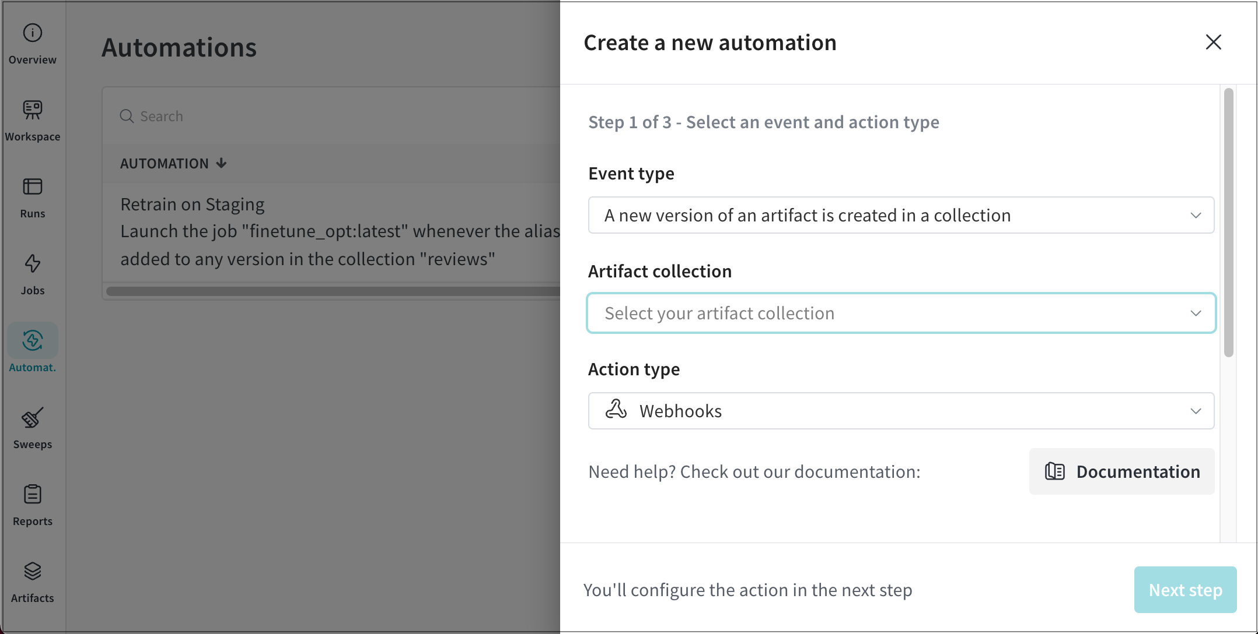
Task: Click the Documentation button
Action: point(1121,471)
